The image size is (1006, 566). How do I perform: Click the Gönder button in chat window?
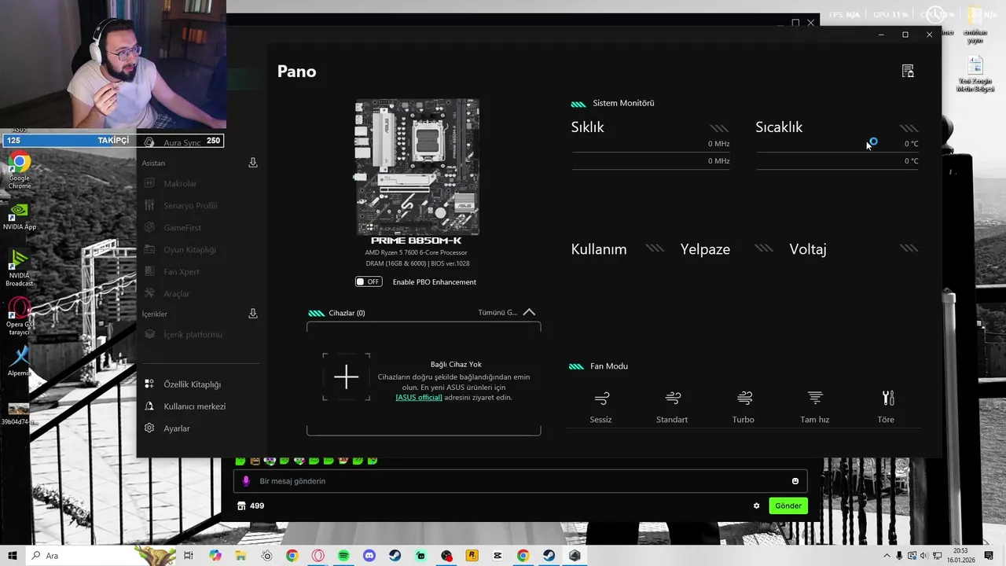click(788, 505)
